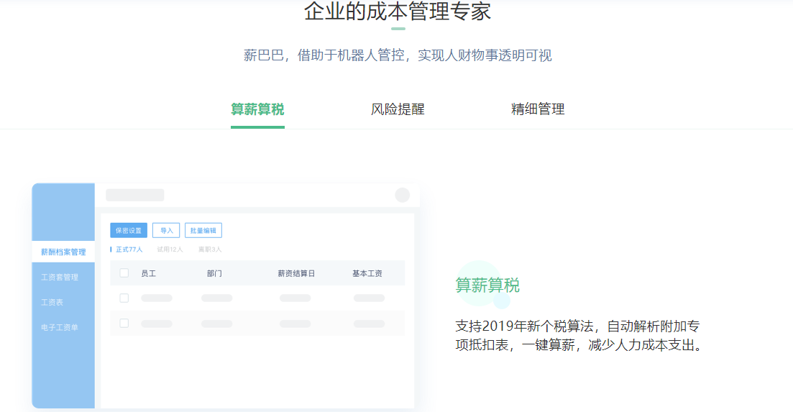Image resolution: width=793 pixels, height=412 pixels.
Task: Click the 企业的成本管理专家 title
Action: click(x=398, y=11)
